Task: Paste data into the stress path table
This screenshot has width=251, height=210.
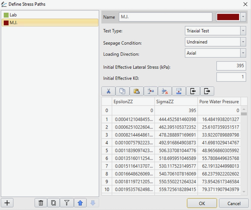Action: click(136, 91)
